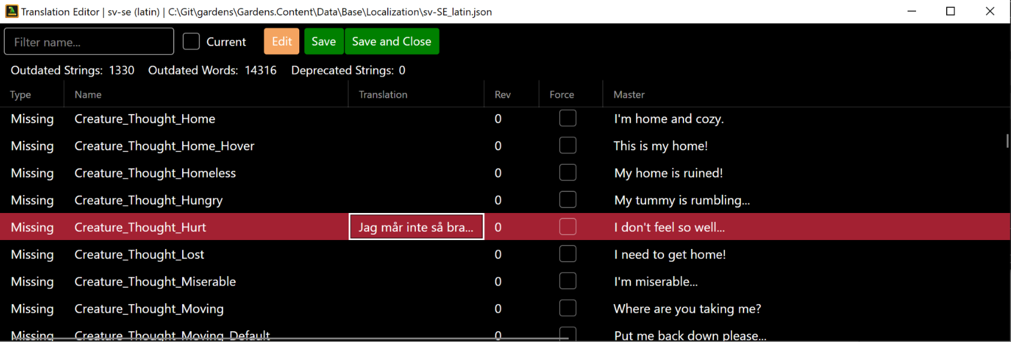1011x342 pixels.
Task: Click the Master column header
Action: tap(629, 95)
